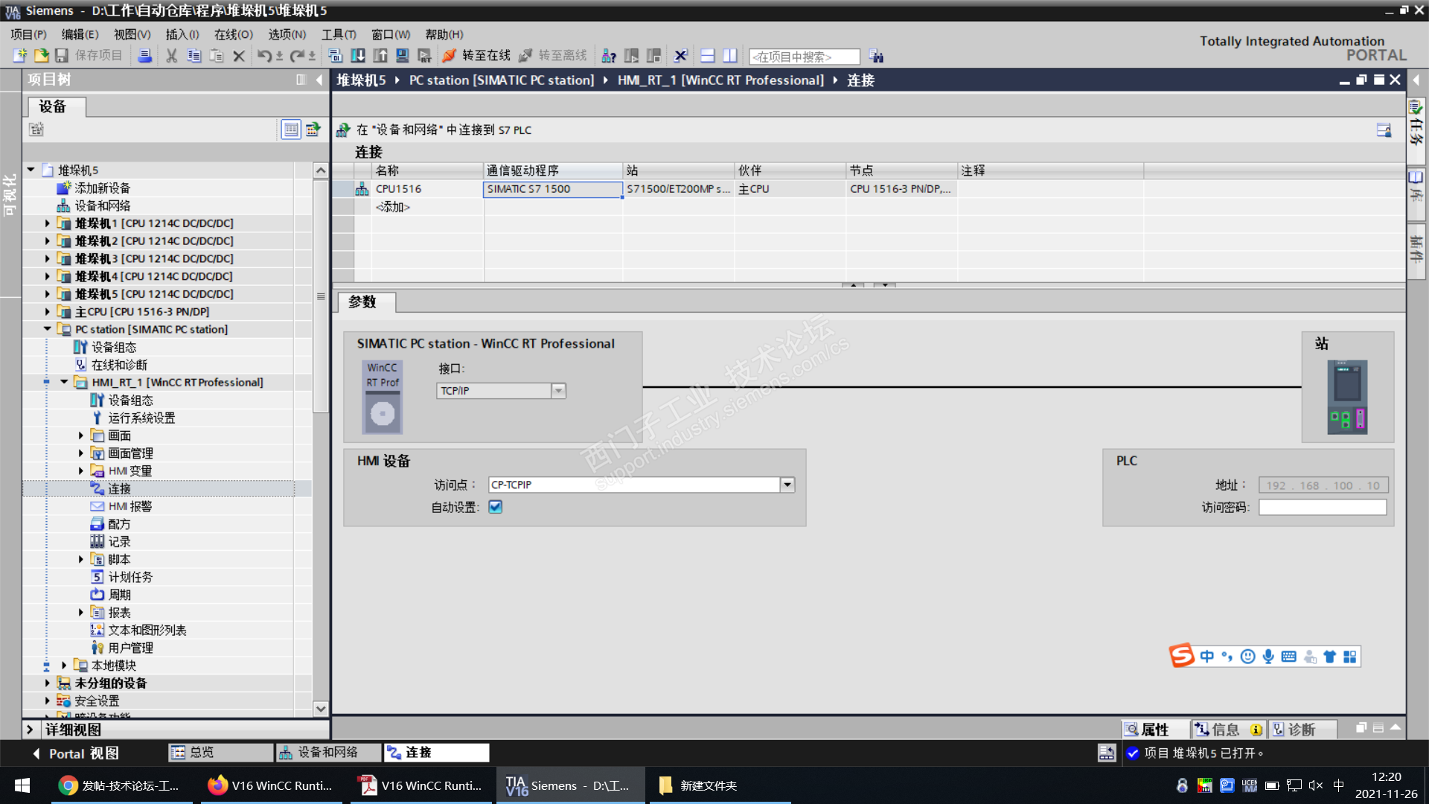Click the download to device icon

coord(358,56)
